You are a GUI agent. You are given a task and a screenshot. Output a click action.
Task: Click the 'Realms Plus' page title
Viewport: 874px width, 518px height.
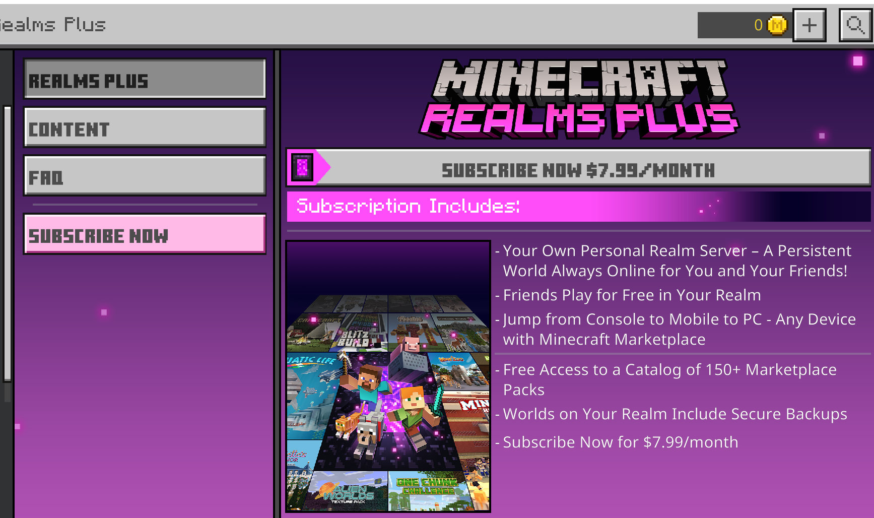(x=53, y=25)
